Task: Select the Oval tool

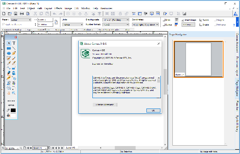Action: [9, 53]
